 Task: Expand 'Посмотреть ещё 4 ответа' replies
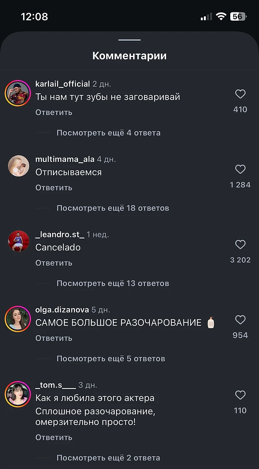(x=109, y=133)
